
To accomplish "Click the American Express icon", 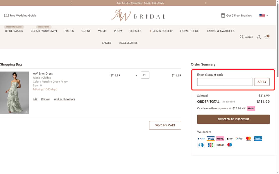I will click(x=258, y=139).
